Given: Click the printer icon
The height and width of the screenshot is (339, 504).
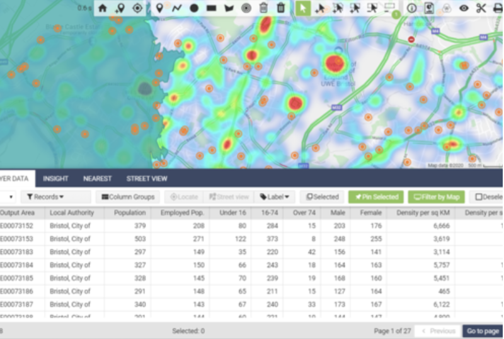Looking at the screenshot, I should pyautogui.click(x=498, y=8).
